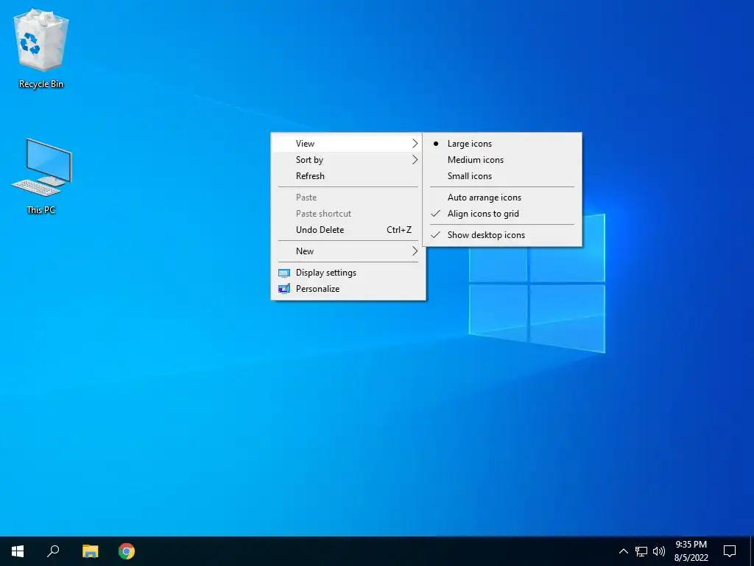Toggle Show desktop icons
The image size is (754, 566).
coord(502,235)
